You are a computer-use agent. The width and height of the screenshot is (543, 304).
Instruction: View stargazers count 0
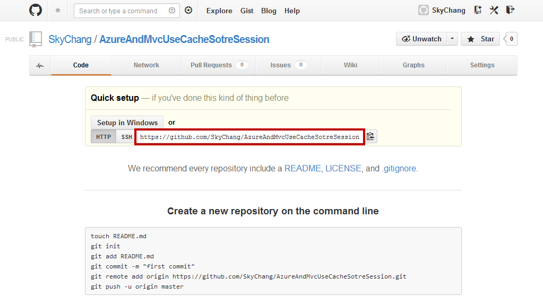pos(511,39)
